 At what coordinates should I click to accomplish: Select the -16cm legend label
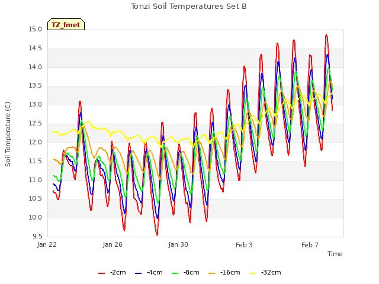tap(230, 272)
